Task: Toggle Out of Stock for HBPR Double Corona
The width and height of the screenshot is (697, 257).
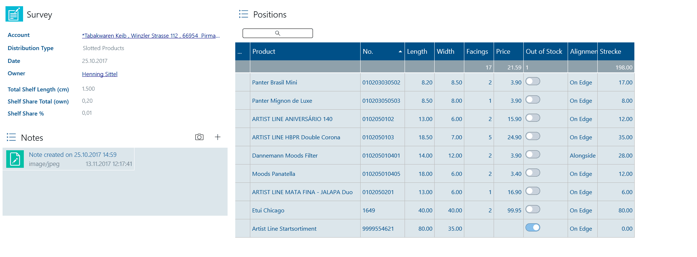Action: (533, 136)
